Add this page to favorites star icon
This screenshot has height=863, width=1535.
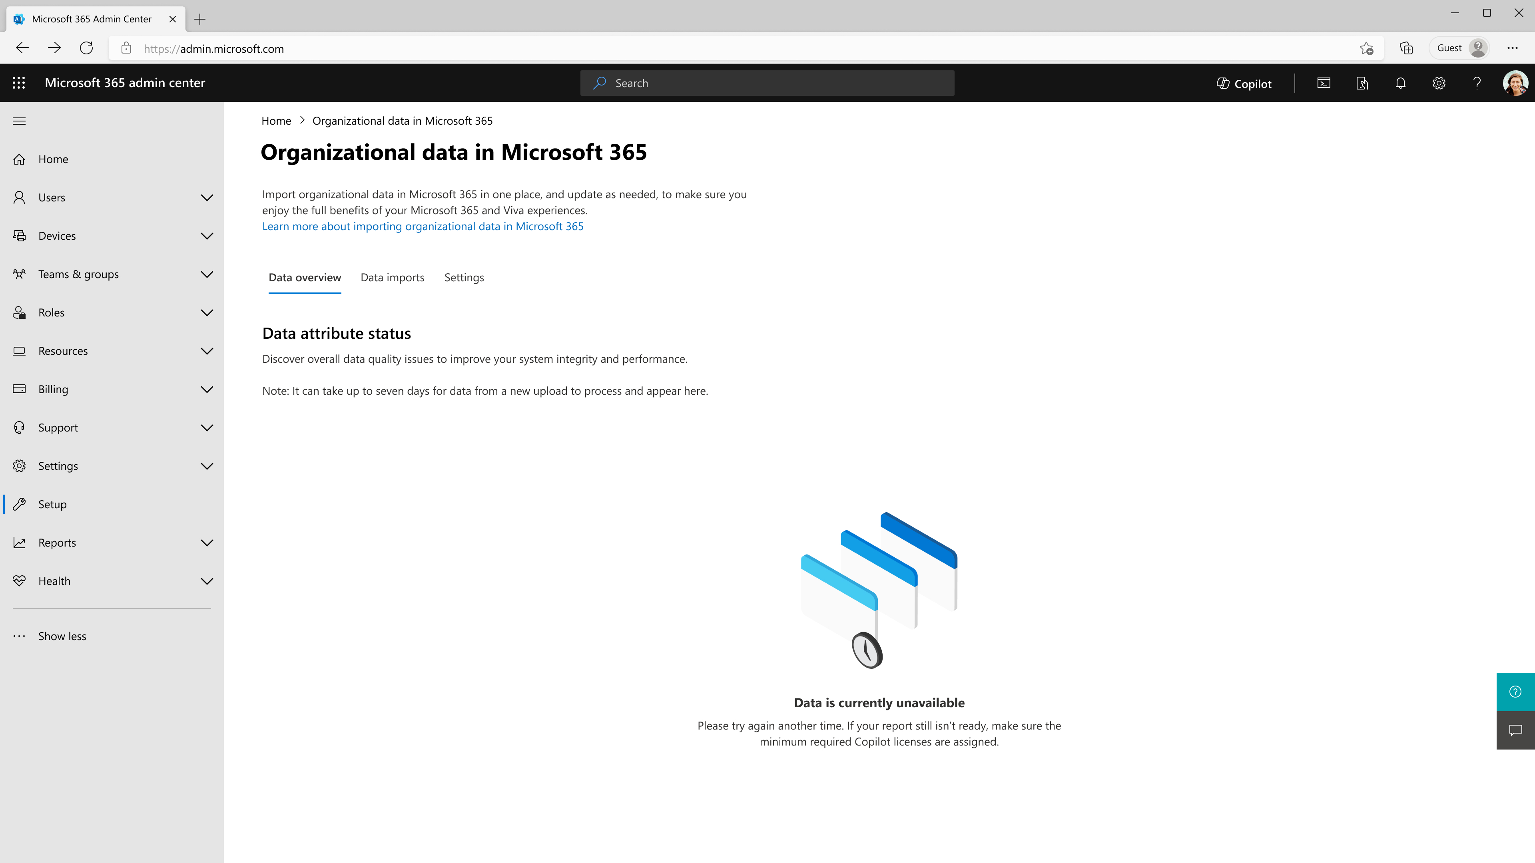[1366, 48]
